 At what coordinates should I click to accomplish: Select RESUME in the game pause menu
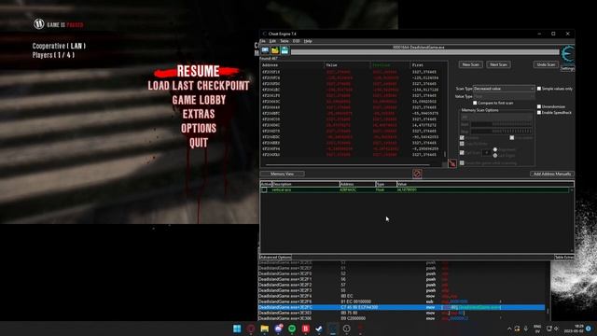pyautogui.click(x=198, y=71)
